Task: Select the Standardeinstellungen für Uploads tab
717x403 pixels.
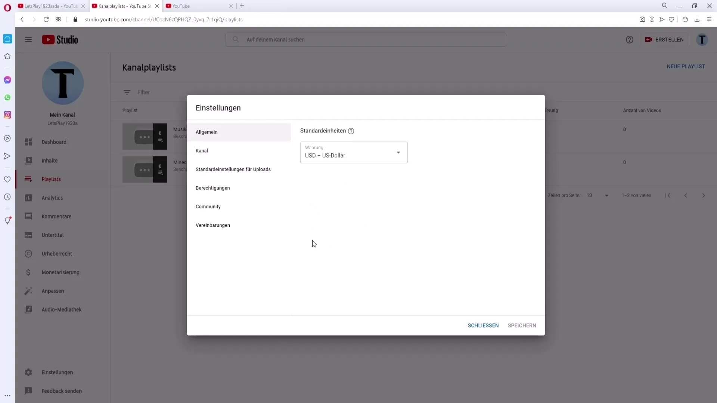Action: (233, 169)
